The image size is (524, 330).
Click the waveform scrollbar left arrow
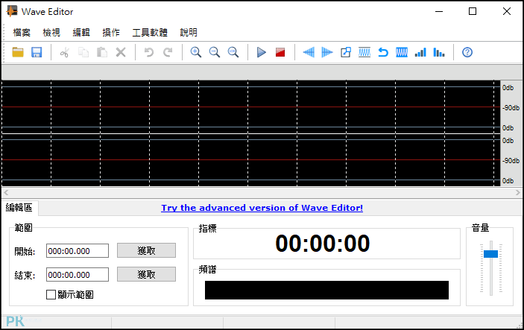(x=6, y=192)
